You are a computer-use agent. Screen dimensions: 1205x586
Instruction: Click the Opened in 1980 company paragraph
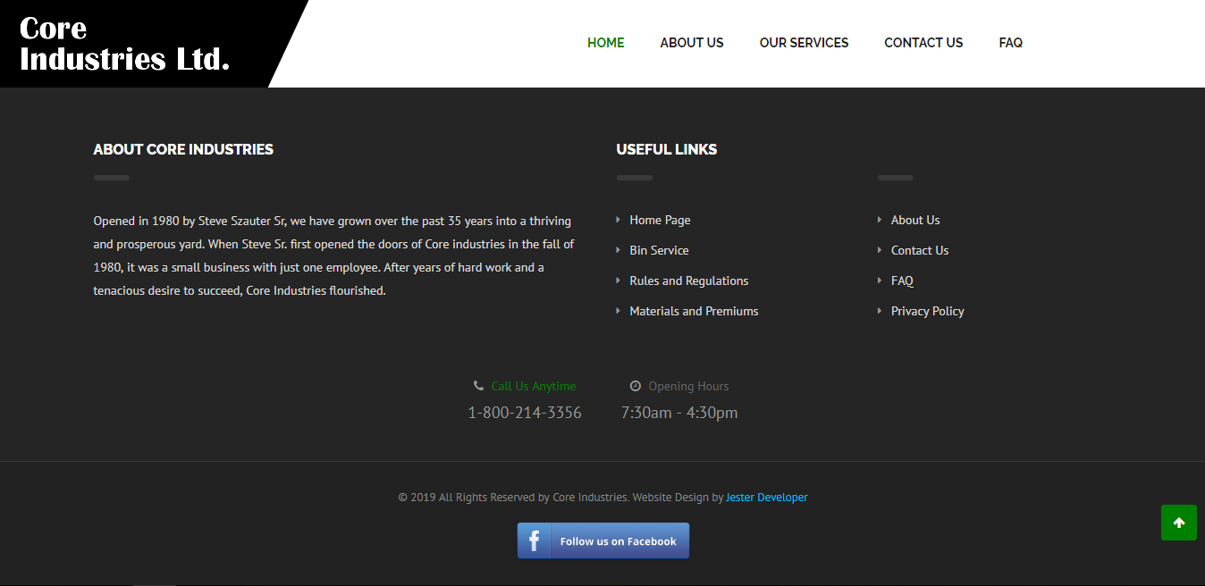(334, 255)
